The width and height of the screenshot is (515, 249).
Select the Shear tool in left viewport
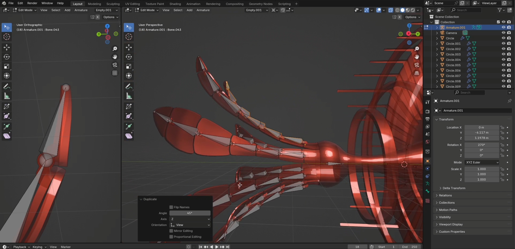7,136
